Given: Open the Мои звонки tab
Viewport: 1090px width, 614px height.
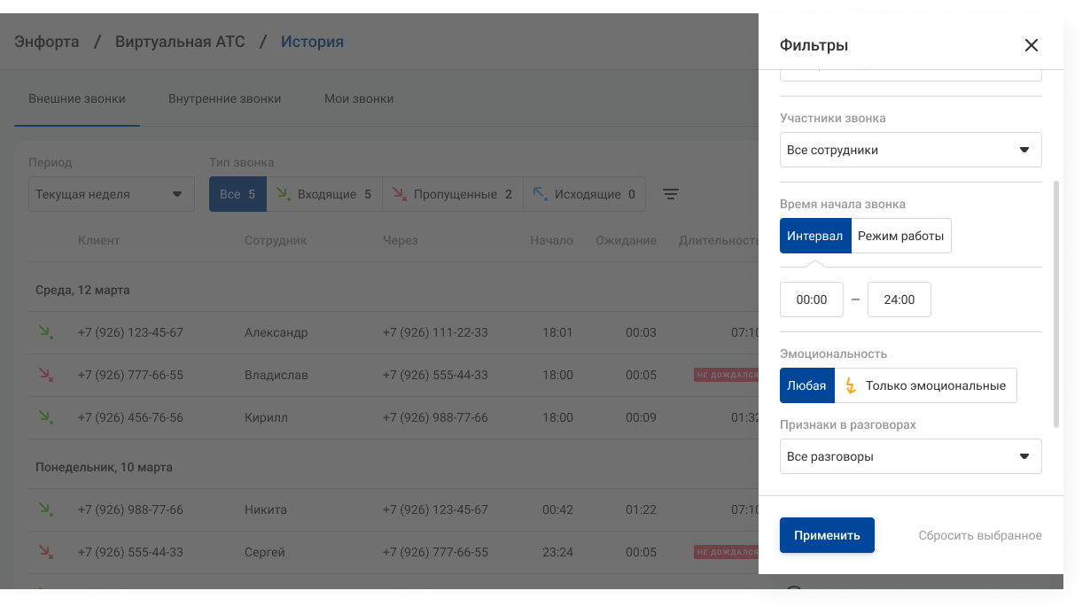Looking at the screenshot, I should point(359,98).
